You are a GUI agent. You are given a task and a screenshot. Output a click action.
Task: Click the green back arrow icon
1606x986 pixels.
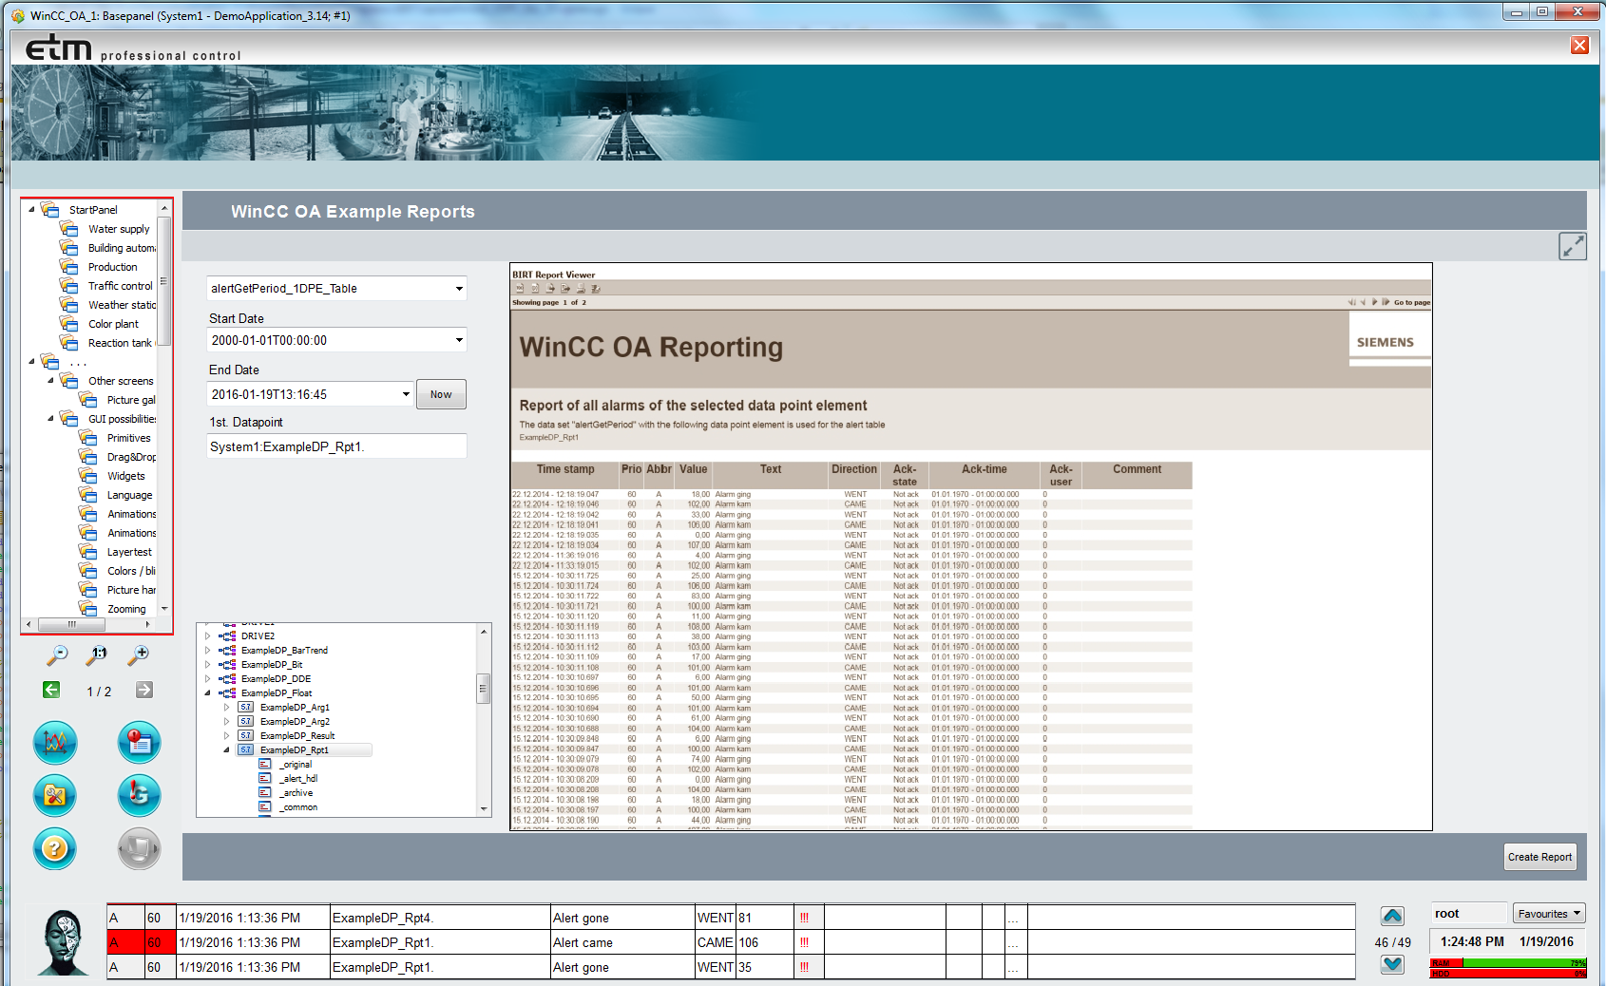click(x=51, y=691)
